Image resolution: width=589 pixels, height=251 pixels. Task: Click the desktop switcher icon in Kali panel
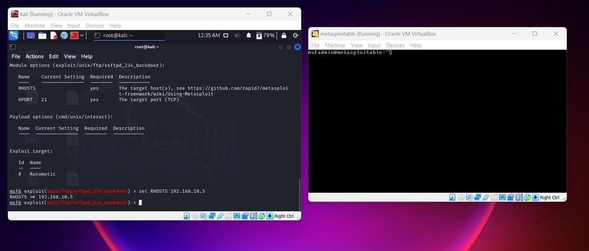pyautogui.click(x=31, y=36)
